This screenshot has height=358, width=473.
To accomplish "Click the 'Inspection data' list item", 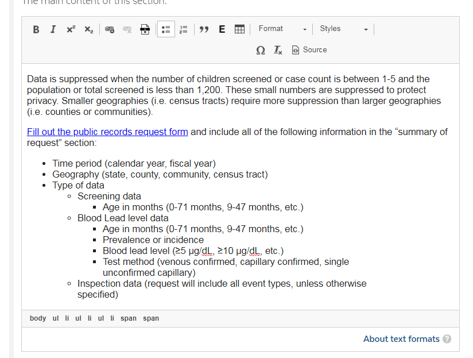I will click(222, 289).
